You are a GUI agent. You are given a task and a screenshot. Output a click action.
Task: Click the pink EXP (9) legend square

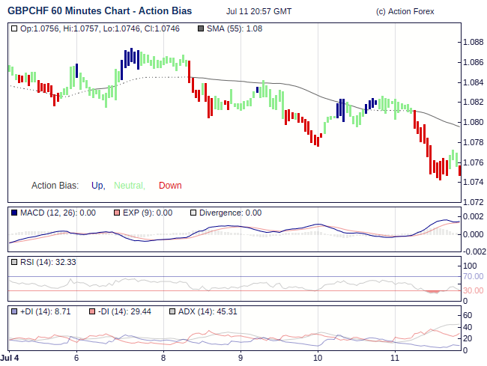[x=116, y=213]
